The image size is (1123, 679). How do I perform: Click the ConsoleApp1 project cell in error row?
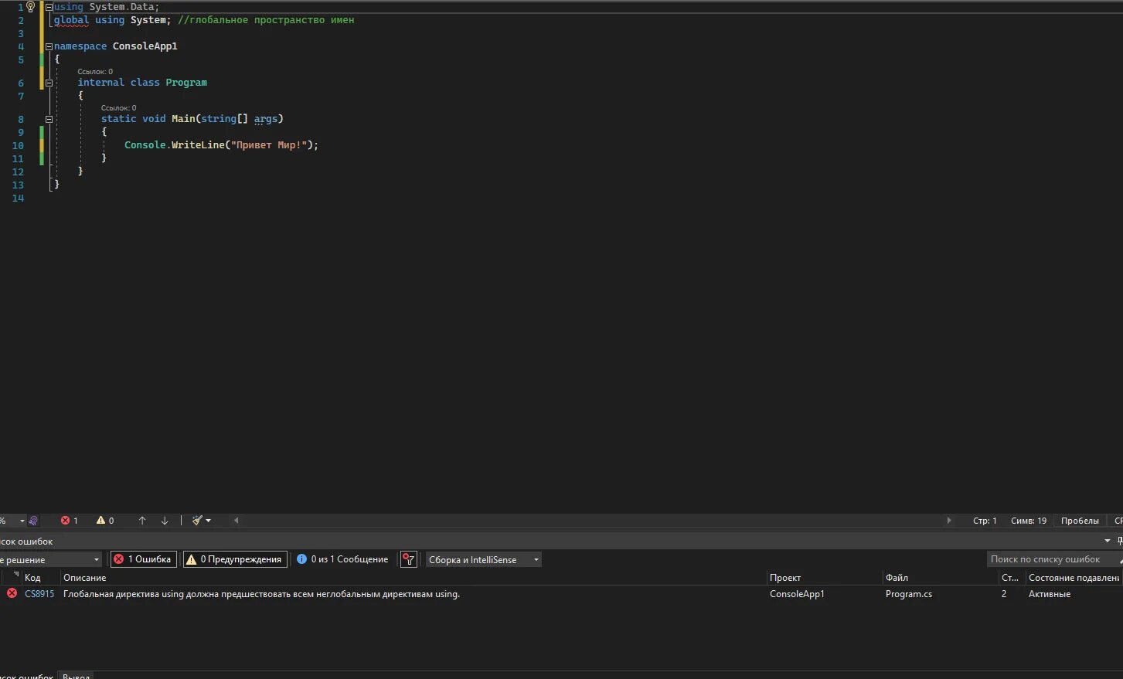click(797, 594)
